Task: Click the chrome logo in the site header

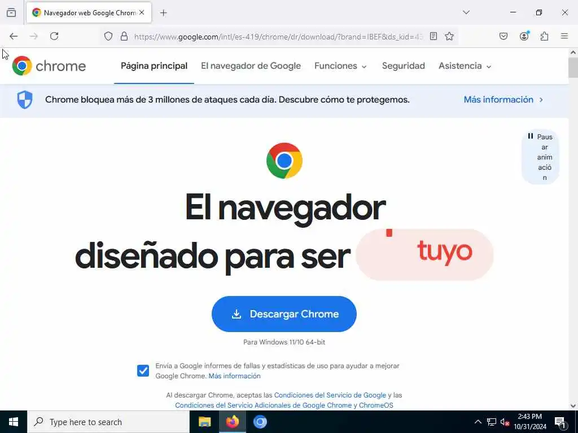Action: [x=49, y=66]
